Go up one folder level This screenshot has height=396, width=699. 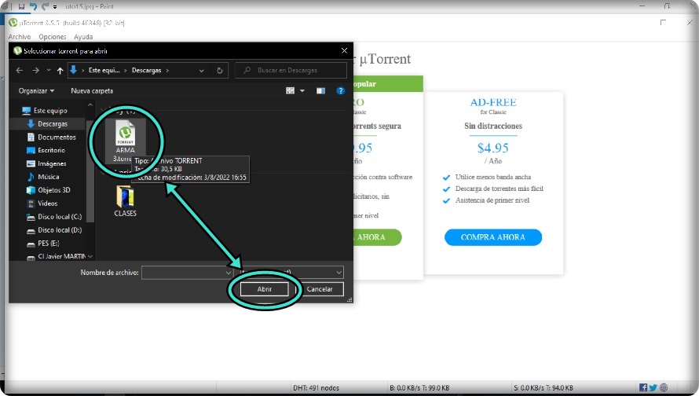click(x=60, y=71)
